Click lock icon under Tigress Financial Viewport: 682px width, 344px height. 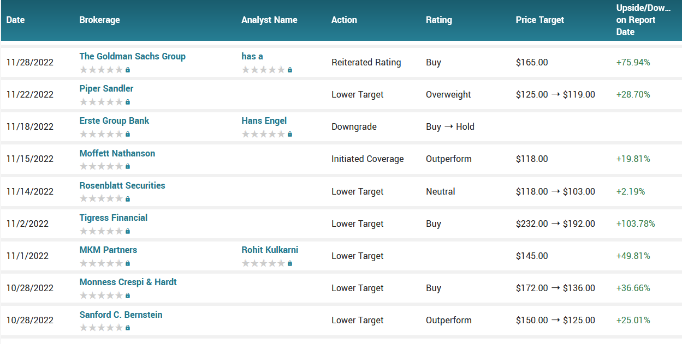pyautogui.click(x=128, y=231)
